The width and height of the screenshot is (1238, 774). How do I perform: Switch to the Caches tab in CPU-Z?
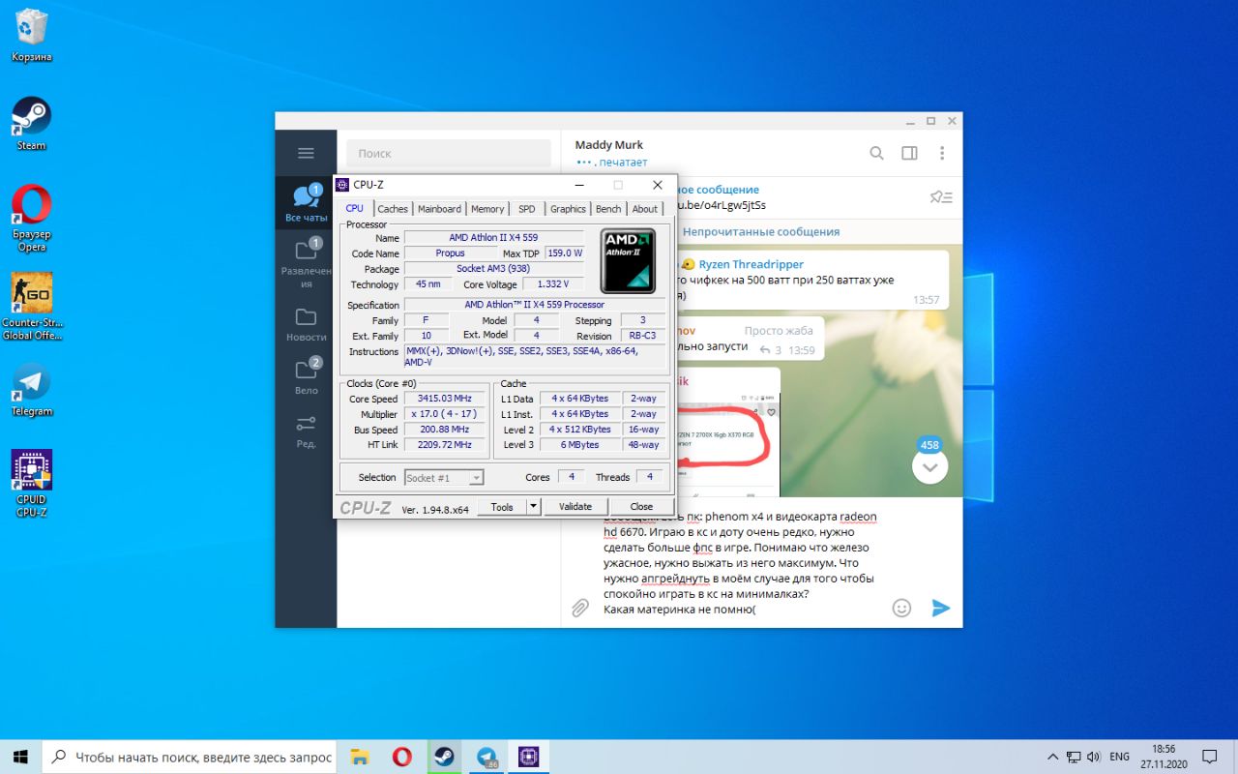393,209
